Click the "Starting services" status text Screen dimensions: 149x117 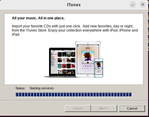coord(42,88)
